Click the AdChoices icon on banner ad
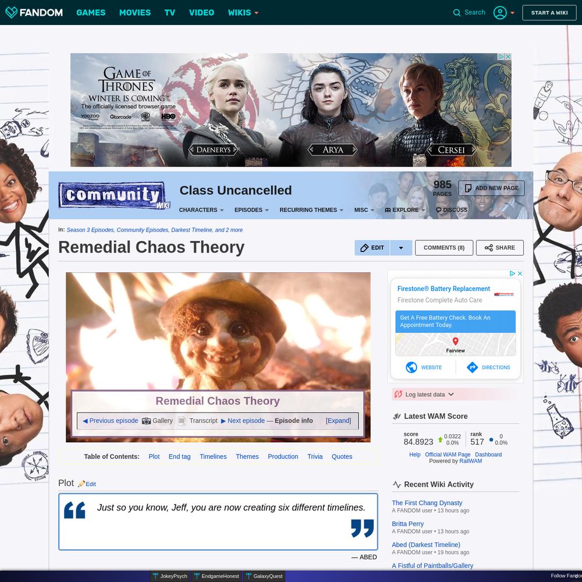The image size is (582, 582). pyautogui.click(x=501, y=56)
